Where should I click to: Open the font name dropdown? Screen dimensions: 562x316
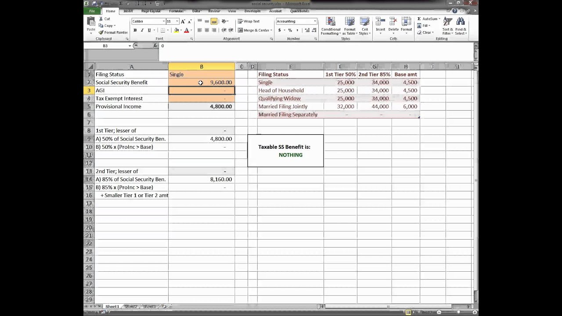point(164,21)
